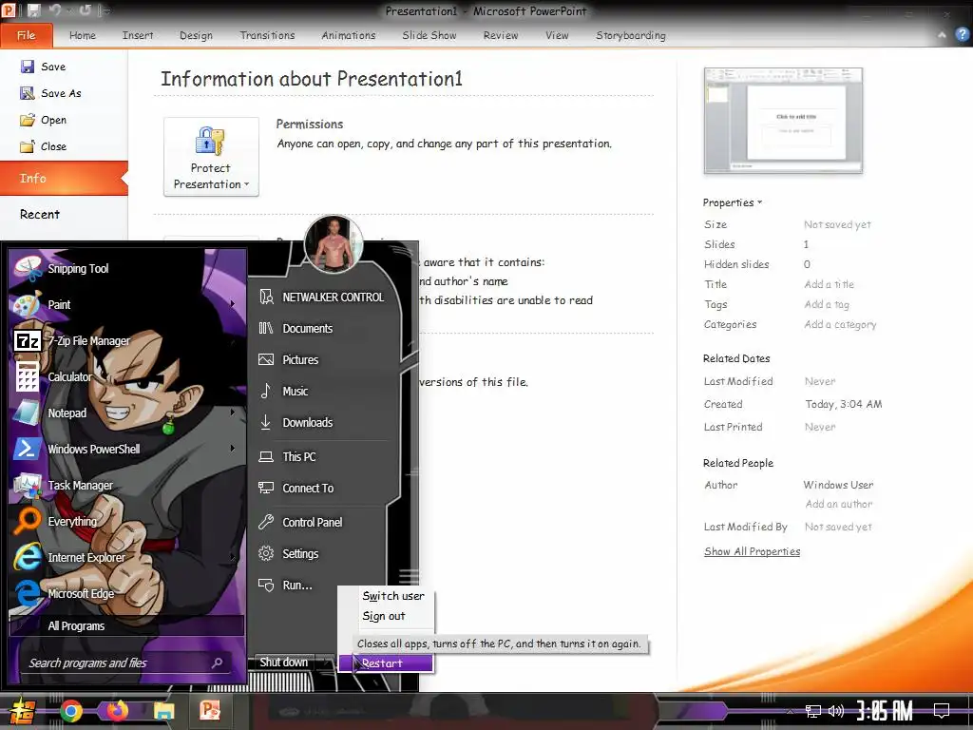Switch to the Home ribbon tab

coord(83,35)
